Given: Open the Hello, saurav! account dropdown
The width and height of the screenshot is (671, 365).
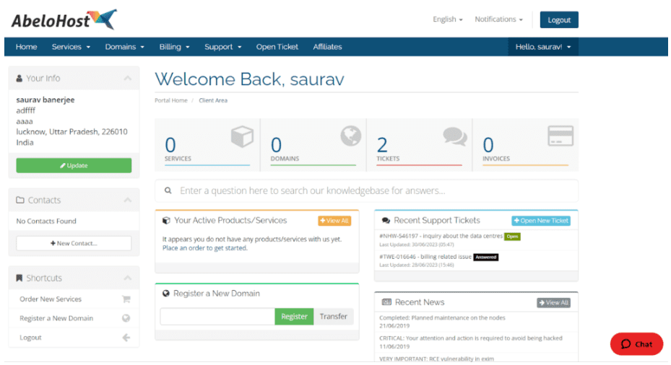Looking at the screenshot, I should click(543, 47).
